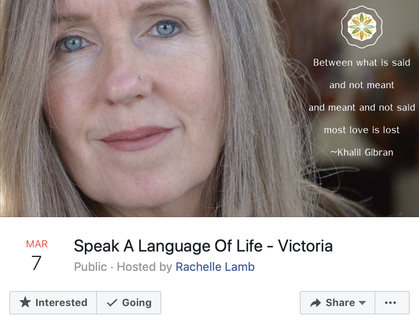Click 'Between what is said' quote line
The width and height of the screenshot is (419, 327).
tap(361, 62)
